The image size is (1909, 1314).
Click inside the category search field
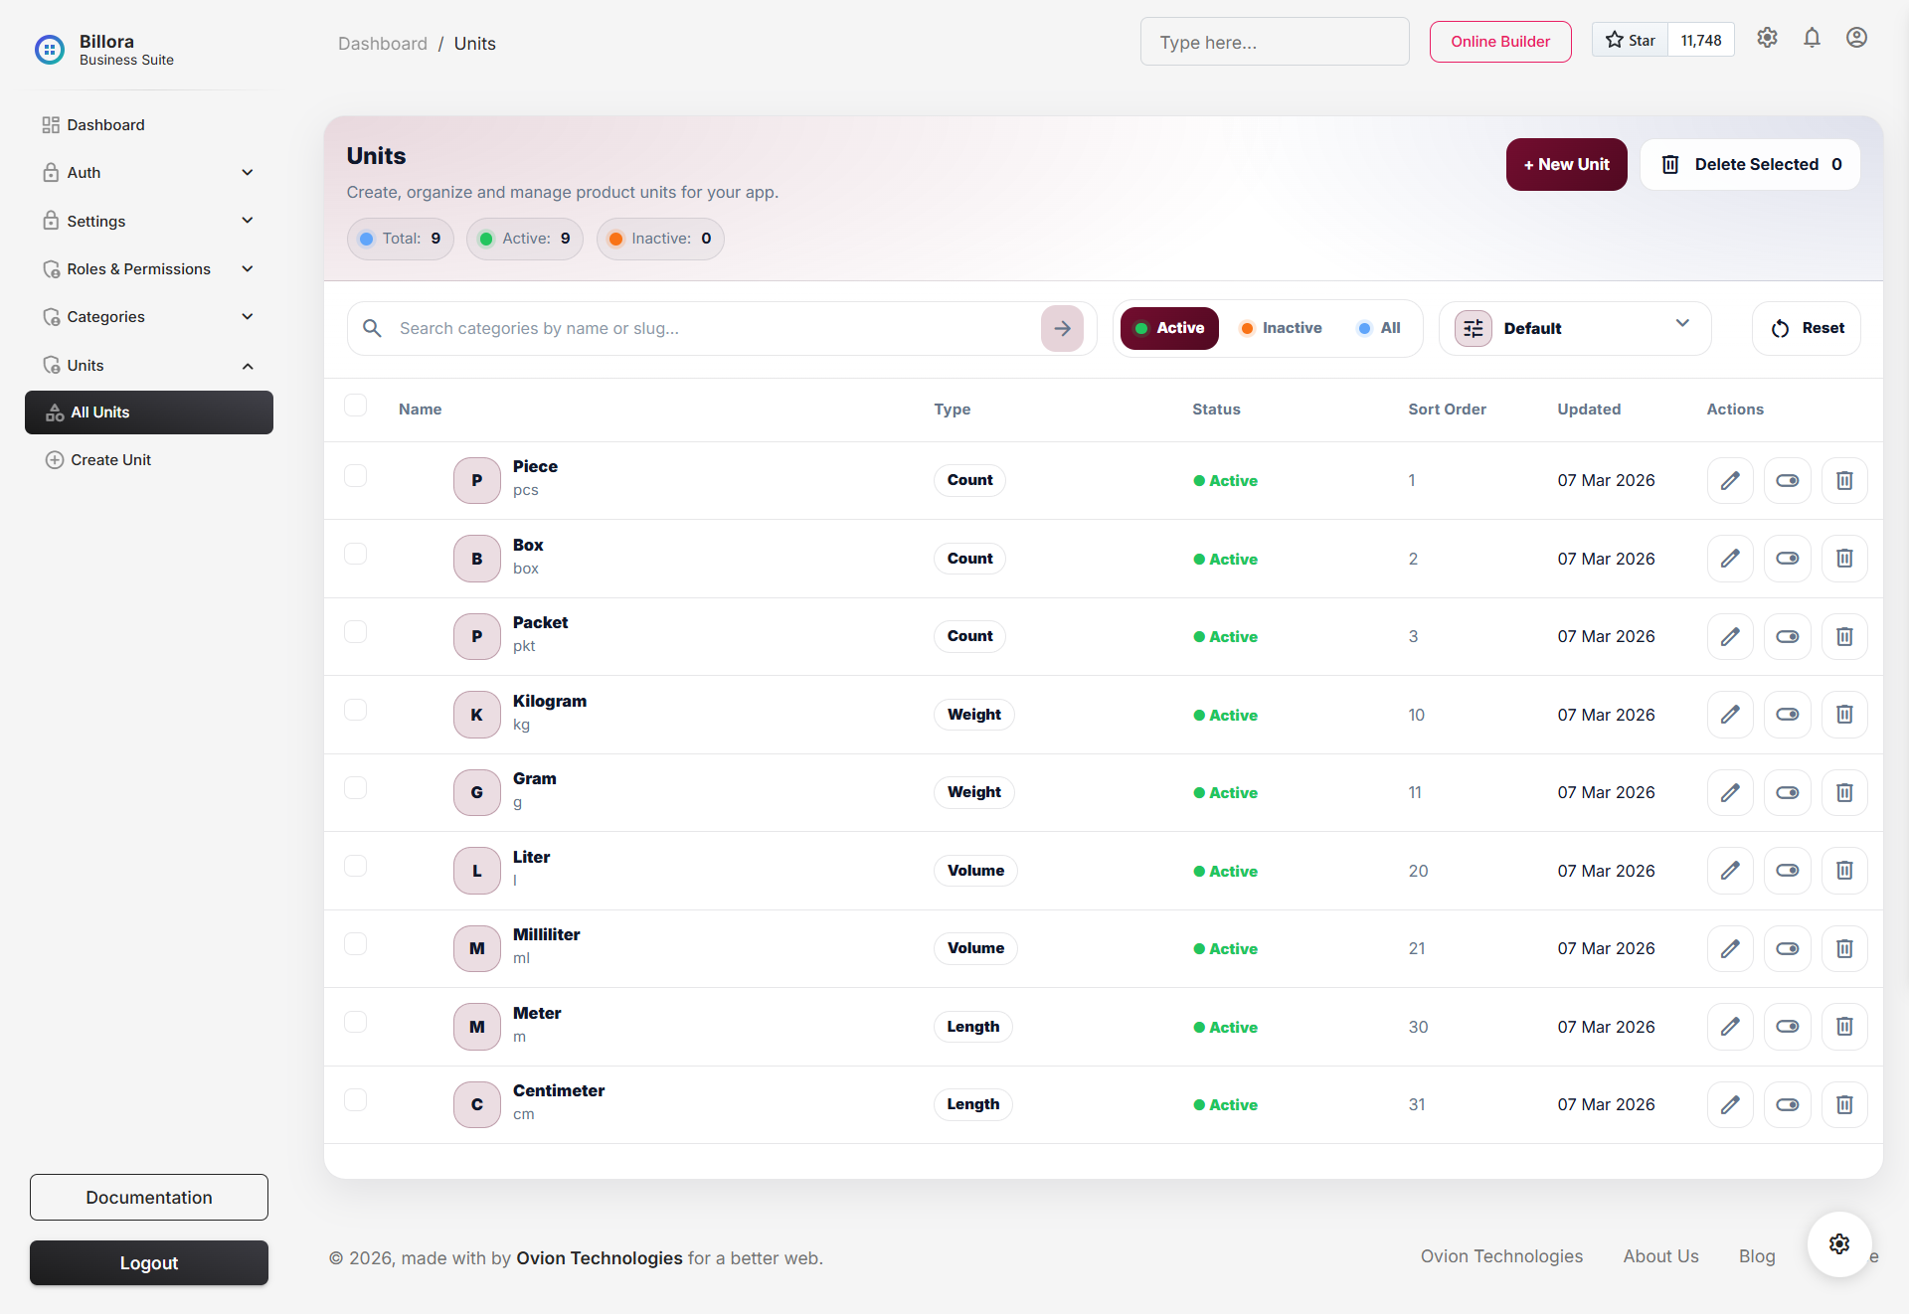[x=696, y=328]
